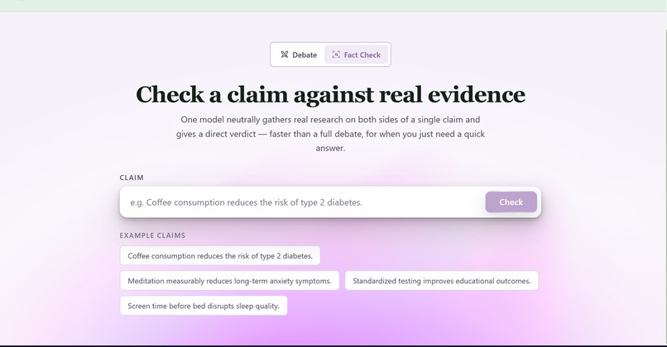Click the Fact Check scan icon
The image size is (667, 347).
(x=336, y=55)
